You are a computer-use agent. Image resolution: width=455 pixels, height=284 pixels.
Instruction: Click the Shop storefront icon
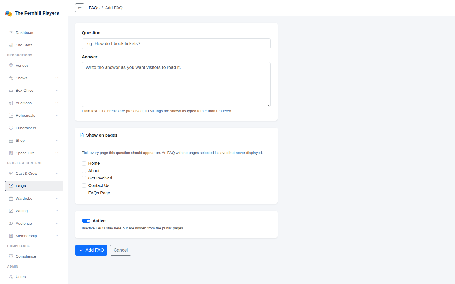[11, 141]
